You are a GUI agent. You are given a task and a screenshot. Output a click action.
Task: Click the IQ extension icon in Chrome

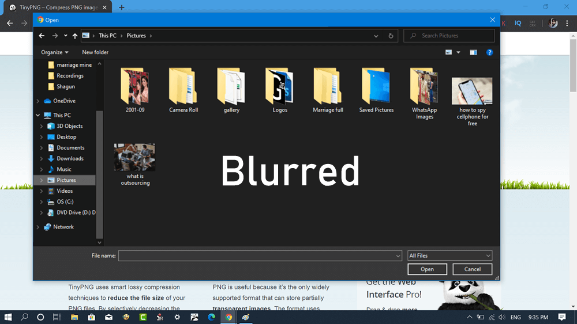518,23
